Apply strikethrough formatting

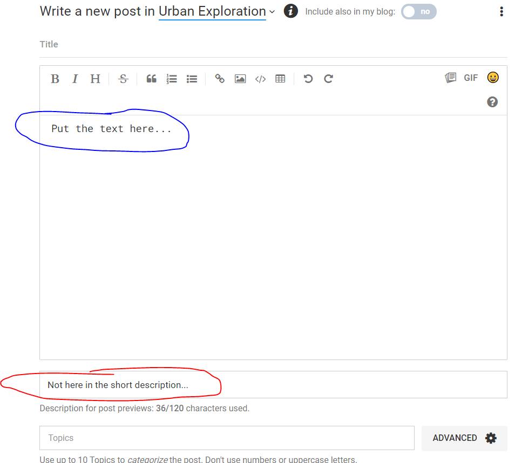(x=123, y=79)
